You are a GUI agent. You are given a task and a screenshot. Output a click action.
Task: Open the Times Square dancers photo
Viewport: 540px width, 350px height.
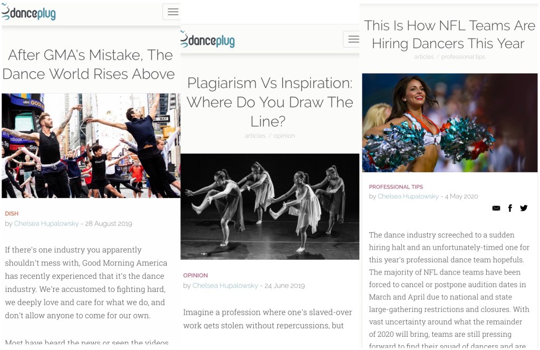[91, 146]
